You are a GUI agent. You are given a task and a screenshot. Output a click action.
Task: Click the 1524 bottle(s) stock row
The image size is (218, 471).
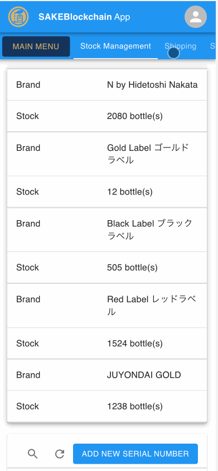point(107,344)
